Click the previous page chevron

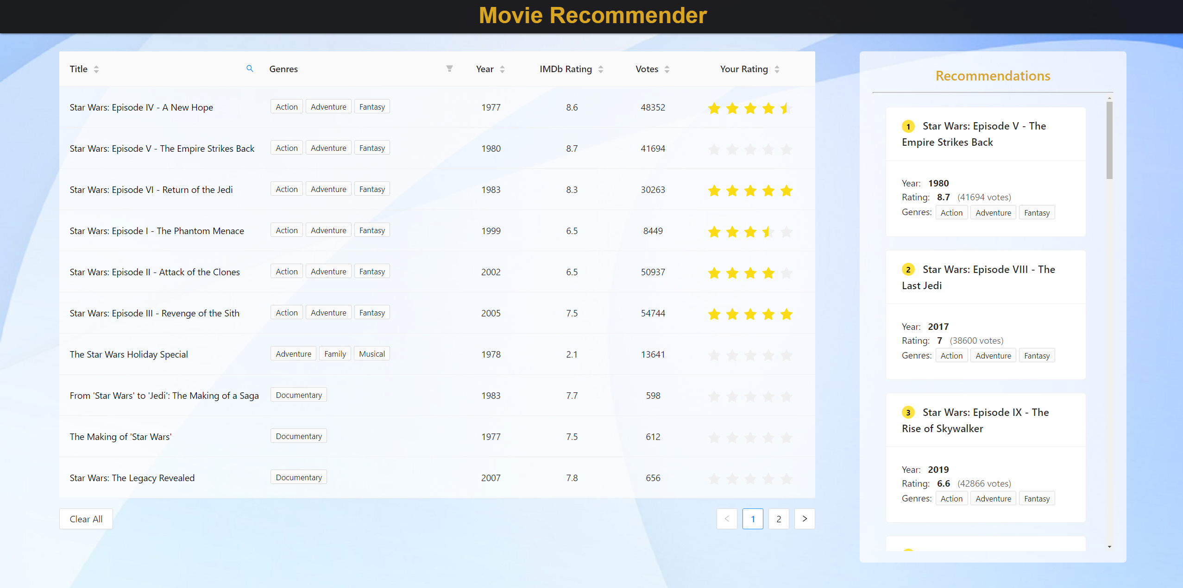(x=726, y=519)
